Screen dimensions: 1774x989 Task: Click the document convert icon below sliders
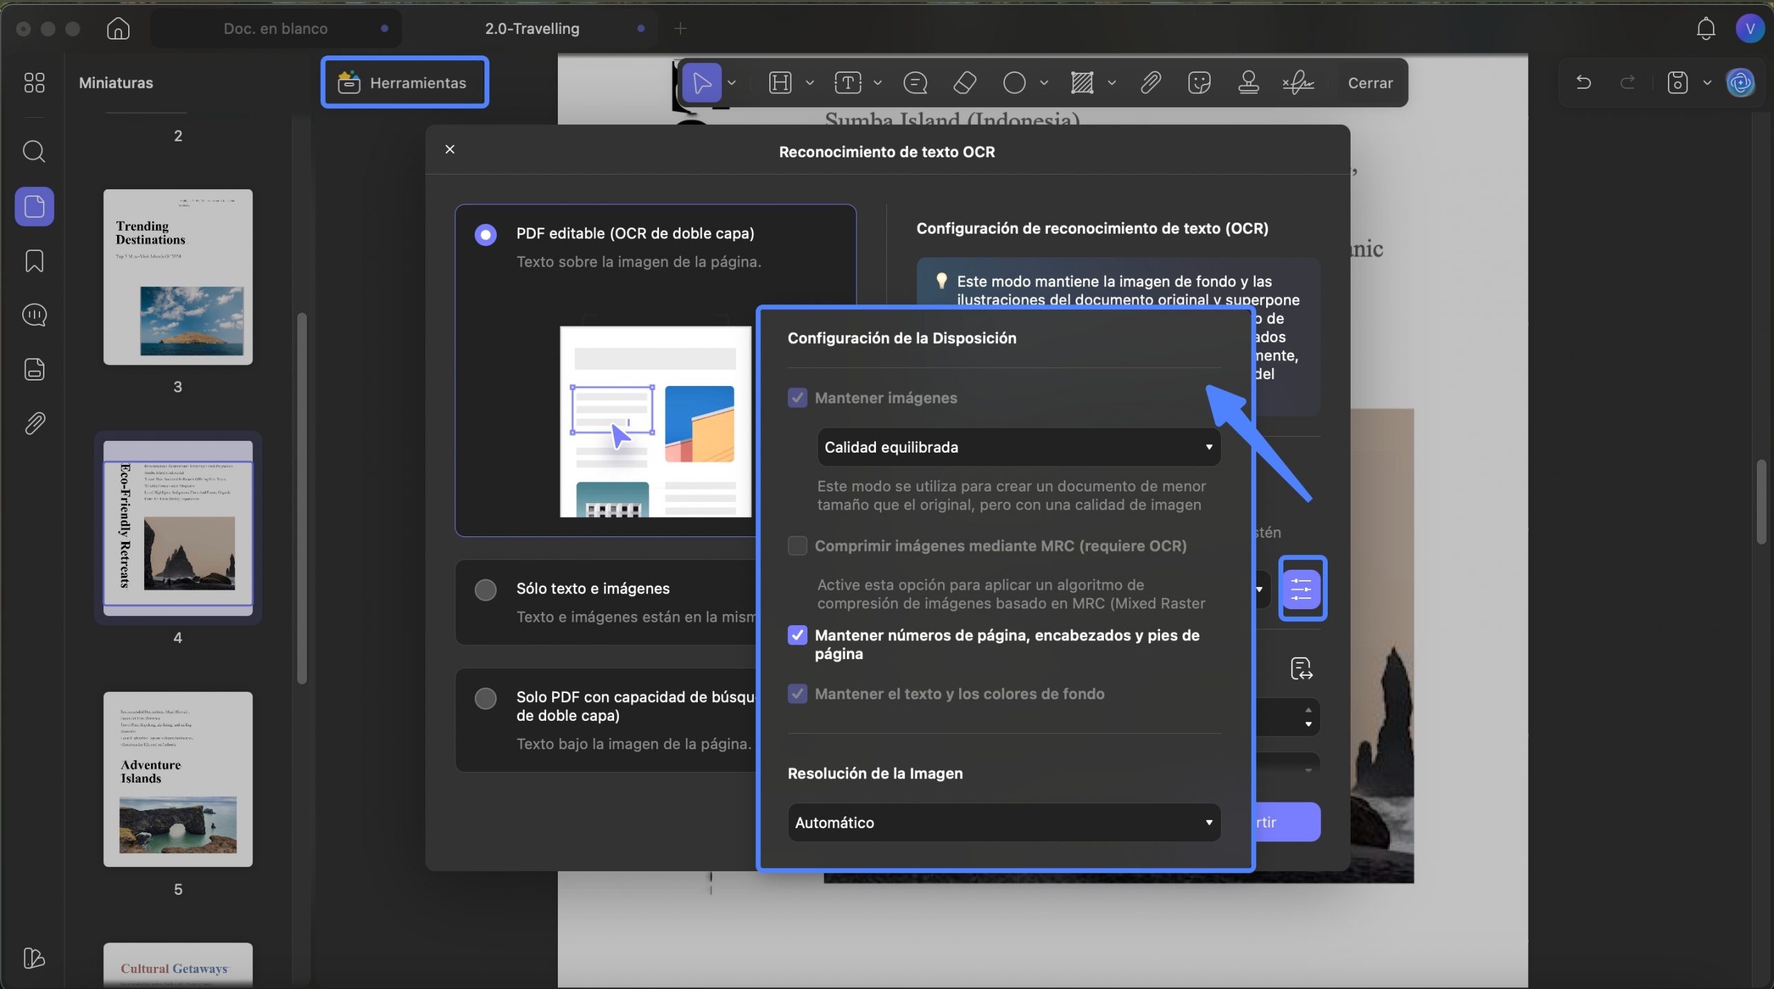pyautogui.click(x=1301, y=668)
